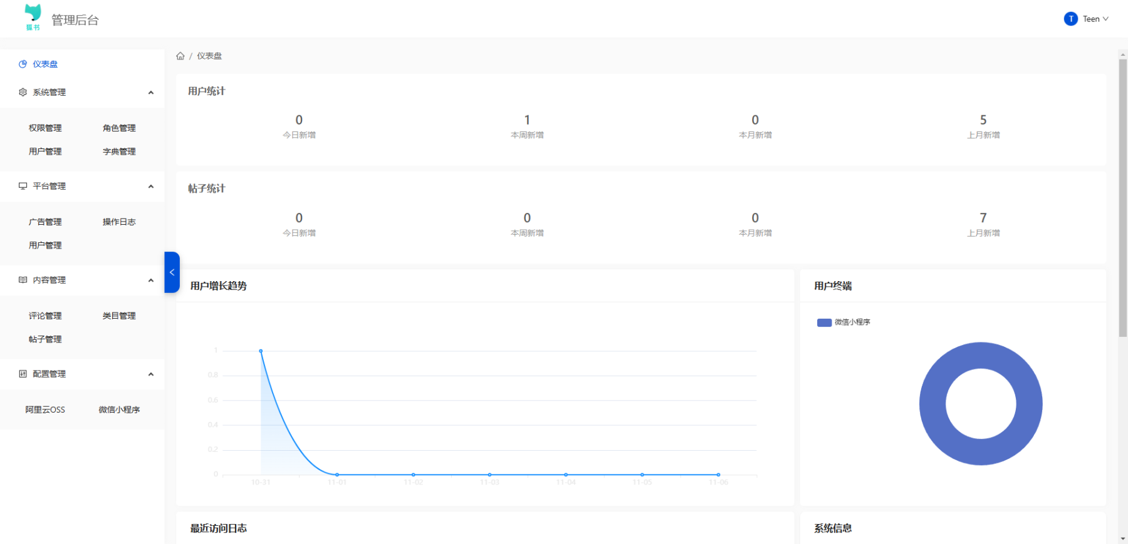Toggle 微信小程序 legend in 用户终端 chart
Image resolution: width=1128 pixels, height=544 pixels.
click(x=843, y=322)
